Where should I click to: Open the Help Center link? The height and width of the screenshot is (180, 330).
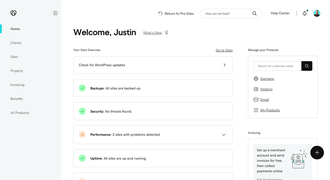pos(280,13)
